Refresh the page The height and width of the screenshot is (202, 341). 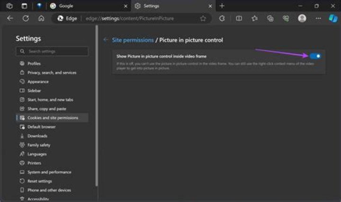click(26, 18)
